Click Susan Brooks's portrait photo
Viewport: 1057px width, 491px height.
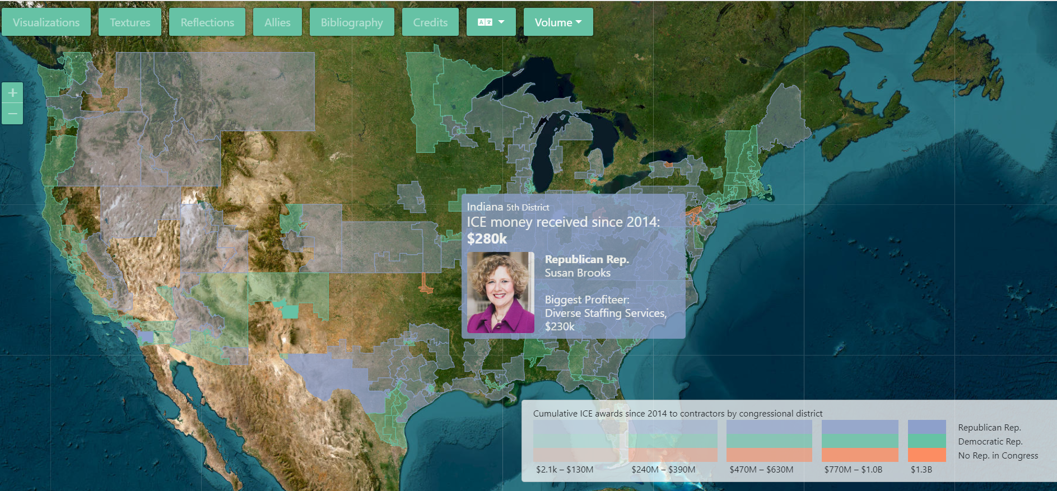click(500, 292)
